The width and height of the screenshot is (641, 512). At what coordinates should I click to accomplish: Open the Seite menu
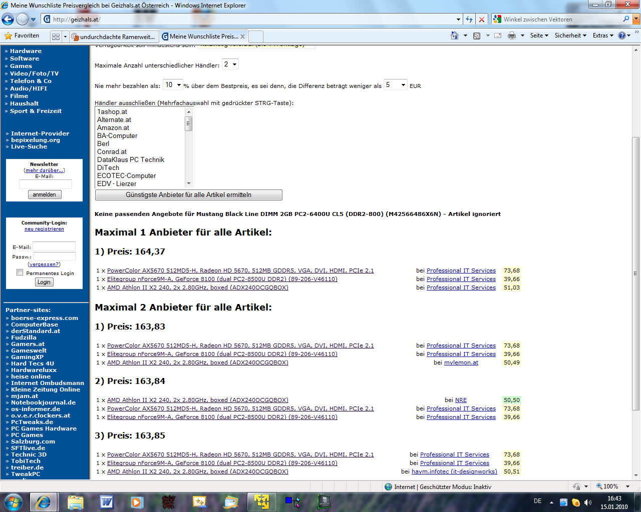tap(539, 35)
